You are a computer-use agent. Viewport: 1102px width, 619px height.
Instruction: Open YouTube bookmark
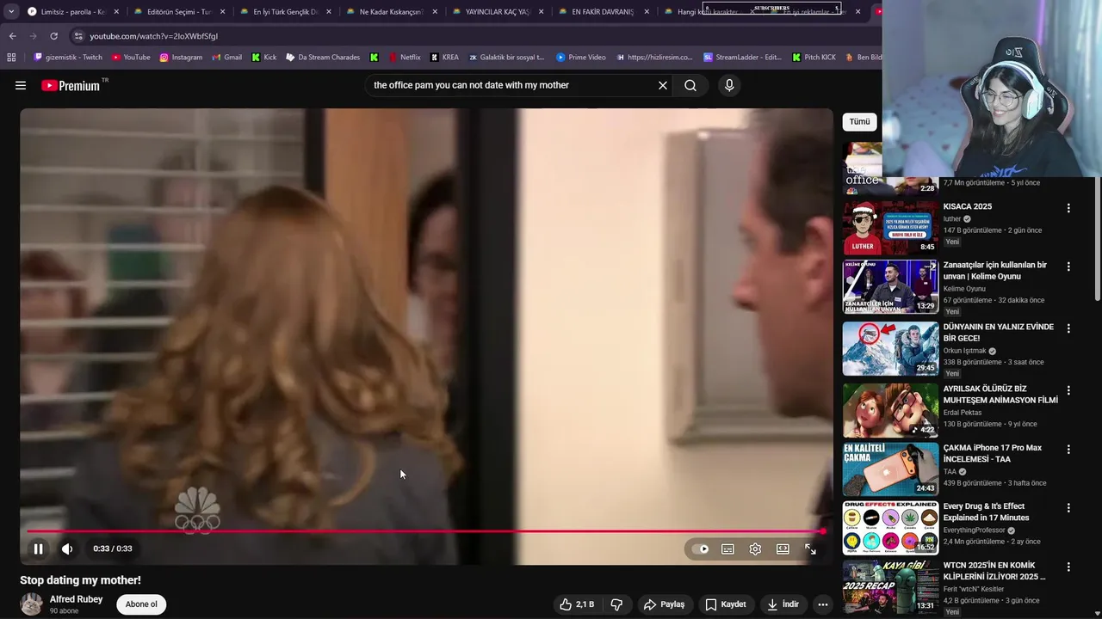point(130,58)
